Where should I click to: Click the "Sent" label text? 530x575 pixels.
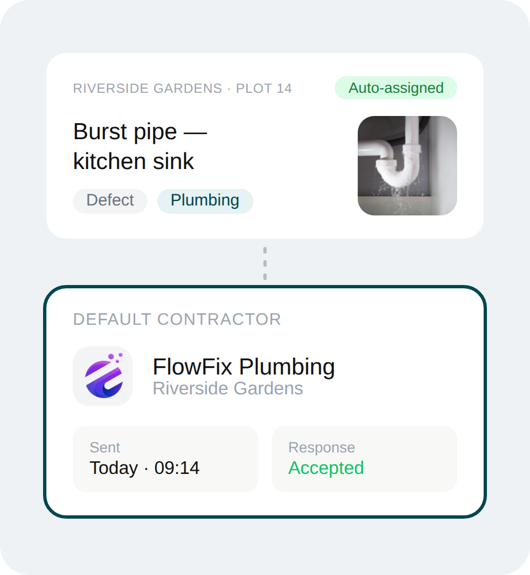105,447
